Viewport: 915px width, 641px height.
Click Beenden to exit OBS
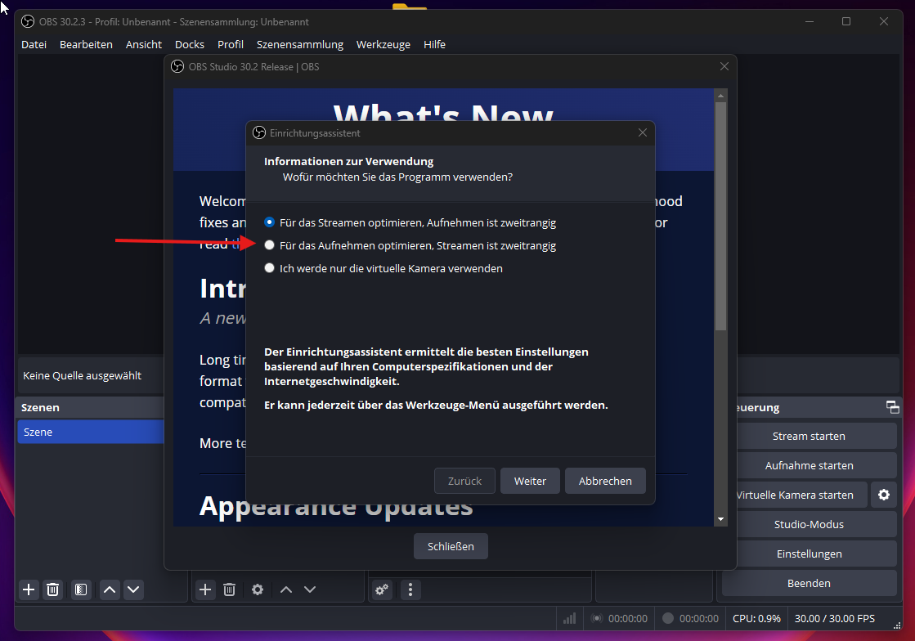click(x=809, y=583)
